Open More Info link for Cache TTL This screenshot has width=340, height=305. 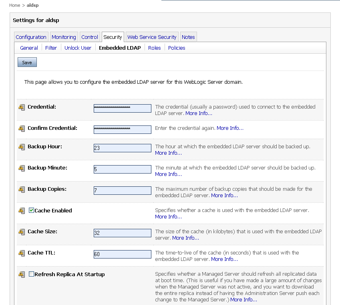pyautogui.click(x=224, y=259)
